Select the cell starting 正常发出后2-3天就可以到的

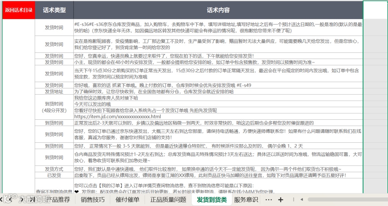[218, 123]
